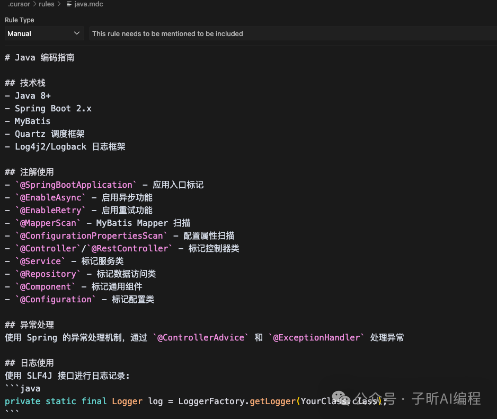Click the @Repository annotation text

pos(48,274)
